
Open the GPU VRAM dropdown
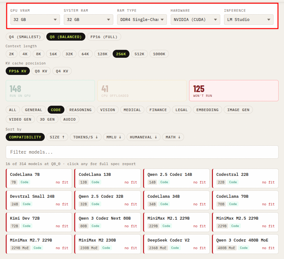pos(35,20)
